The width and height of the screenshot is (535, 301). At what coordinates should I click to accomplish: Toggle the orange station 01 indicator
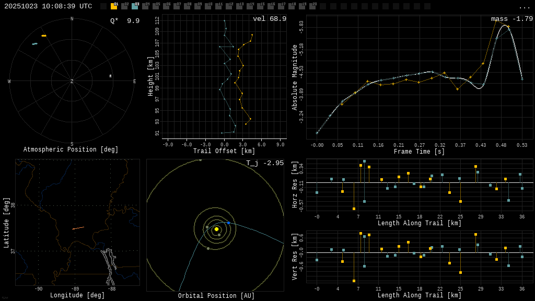click(x=114, y=6)
